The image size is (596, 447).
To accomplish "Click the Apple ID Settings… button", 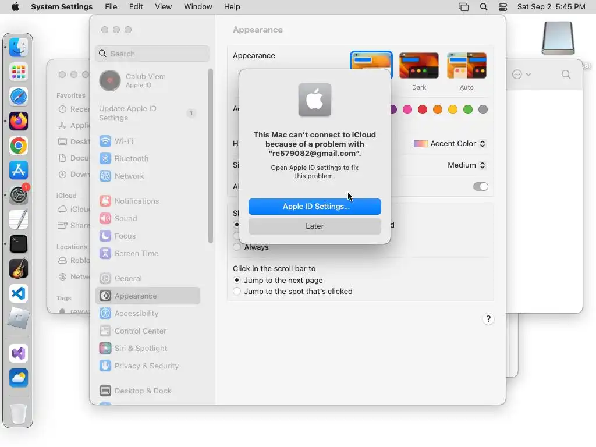I will [315, 207].
